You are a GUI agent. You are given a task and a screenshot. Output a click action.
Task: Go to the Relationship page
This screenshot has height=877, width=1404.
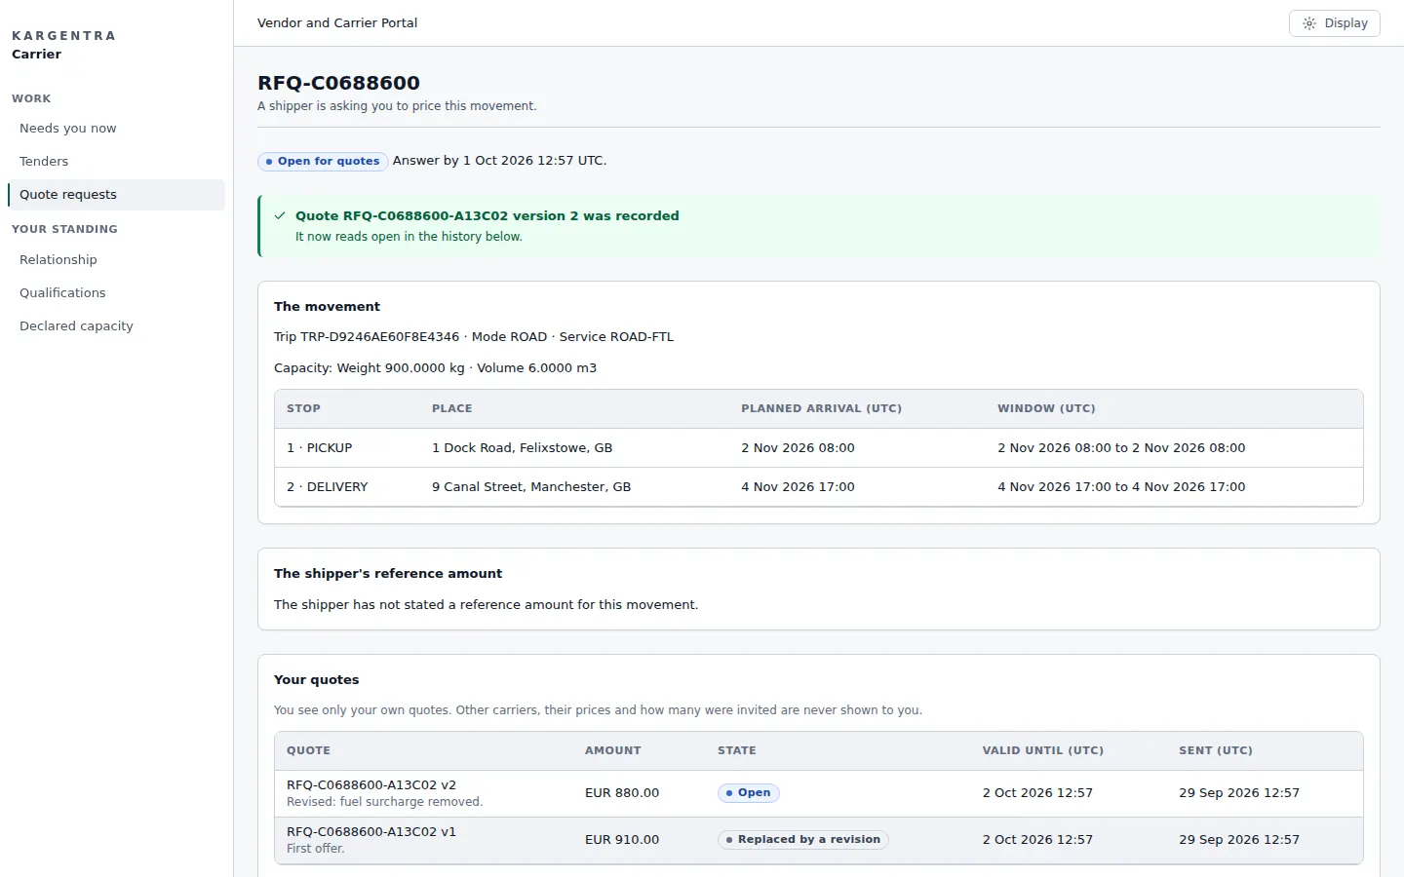116,259
